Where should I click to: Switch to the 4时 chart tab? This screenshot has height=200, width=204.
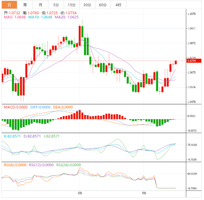pyautogui.click(x=118, y=5)
